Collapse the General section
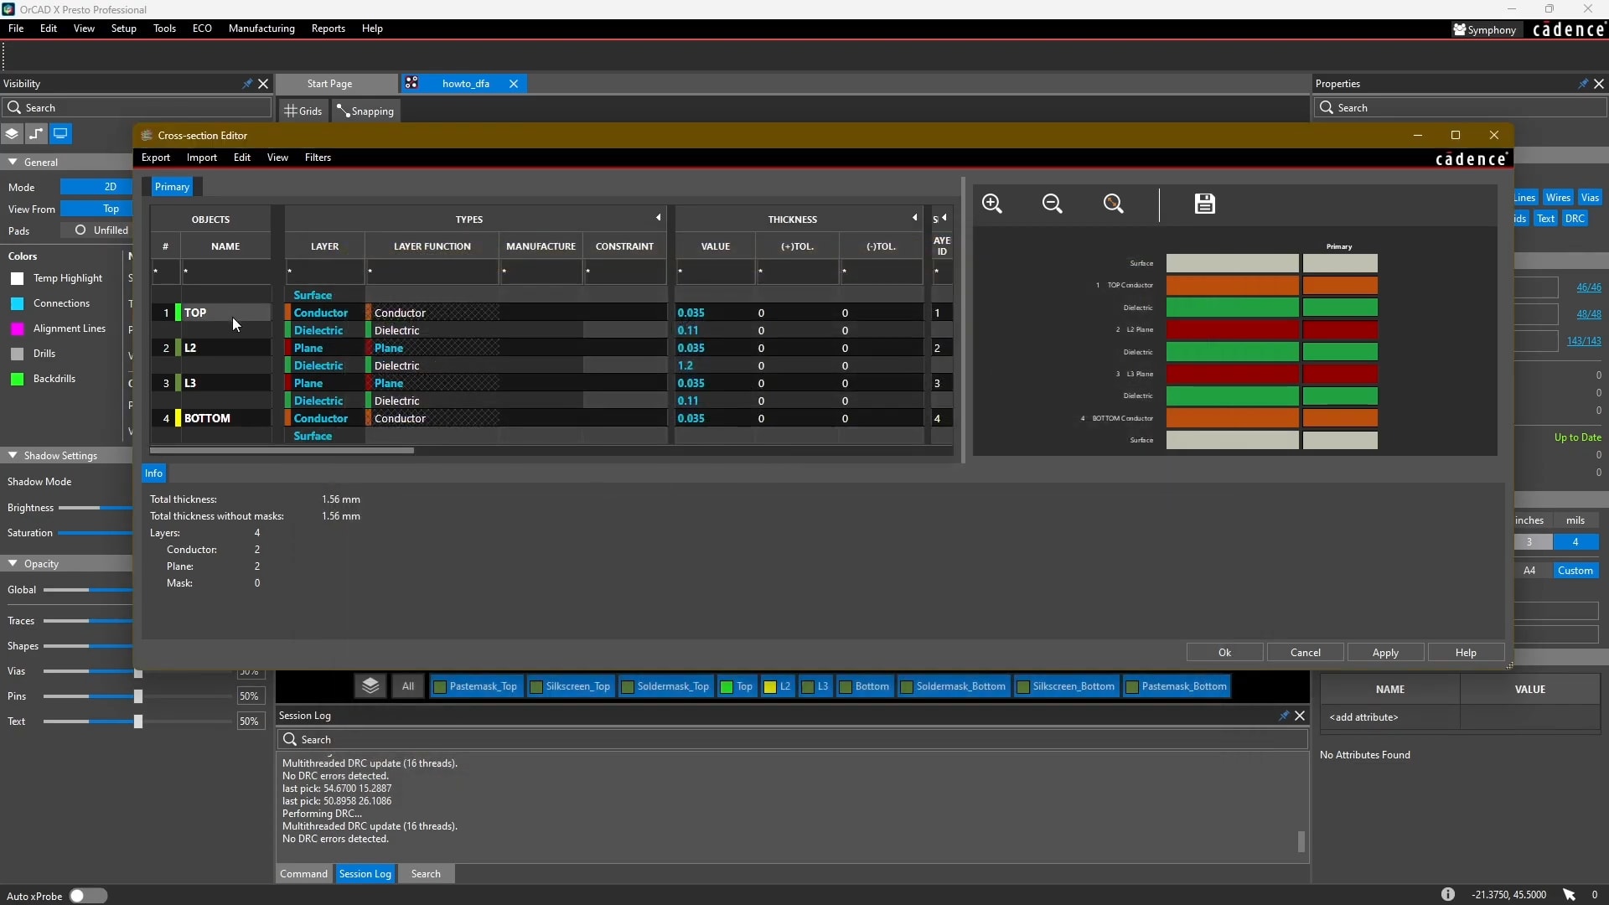Image resolution: width=1609 pixels, height=905 pixels. pyautogui.click(x=13, y=162)
